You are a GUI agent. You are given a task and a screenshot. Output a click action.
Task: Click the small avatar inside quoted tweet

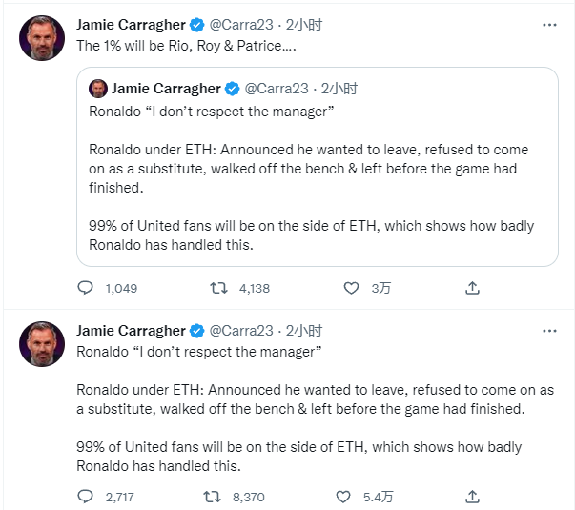tap(97, 89)
